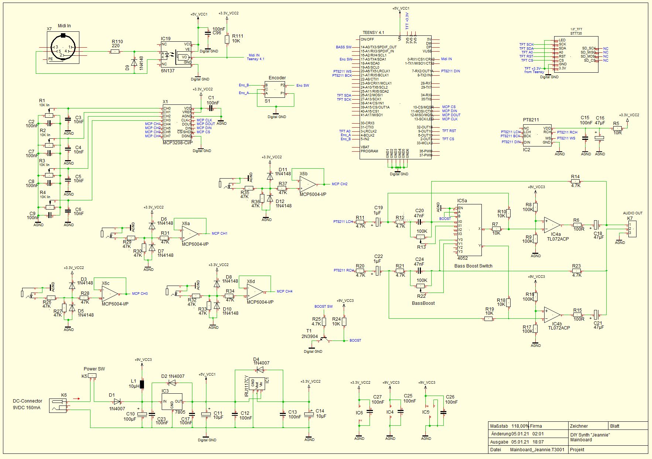
Task: Select the TL072ACP op-amp IC4a triangle
Action: click(552, 225)
